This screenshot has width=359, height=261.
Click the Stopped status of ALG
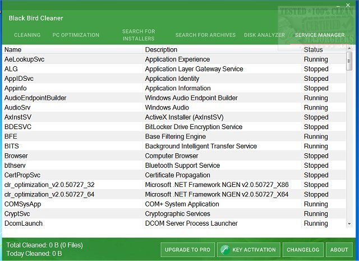pos(316,68)
